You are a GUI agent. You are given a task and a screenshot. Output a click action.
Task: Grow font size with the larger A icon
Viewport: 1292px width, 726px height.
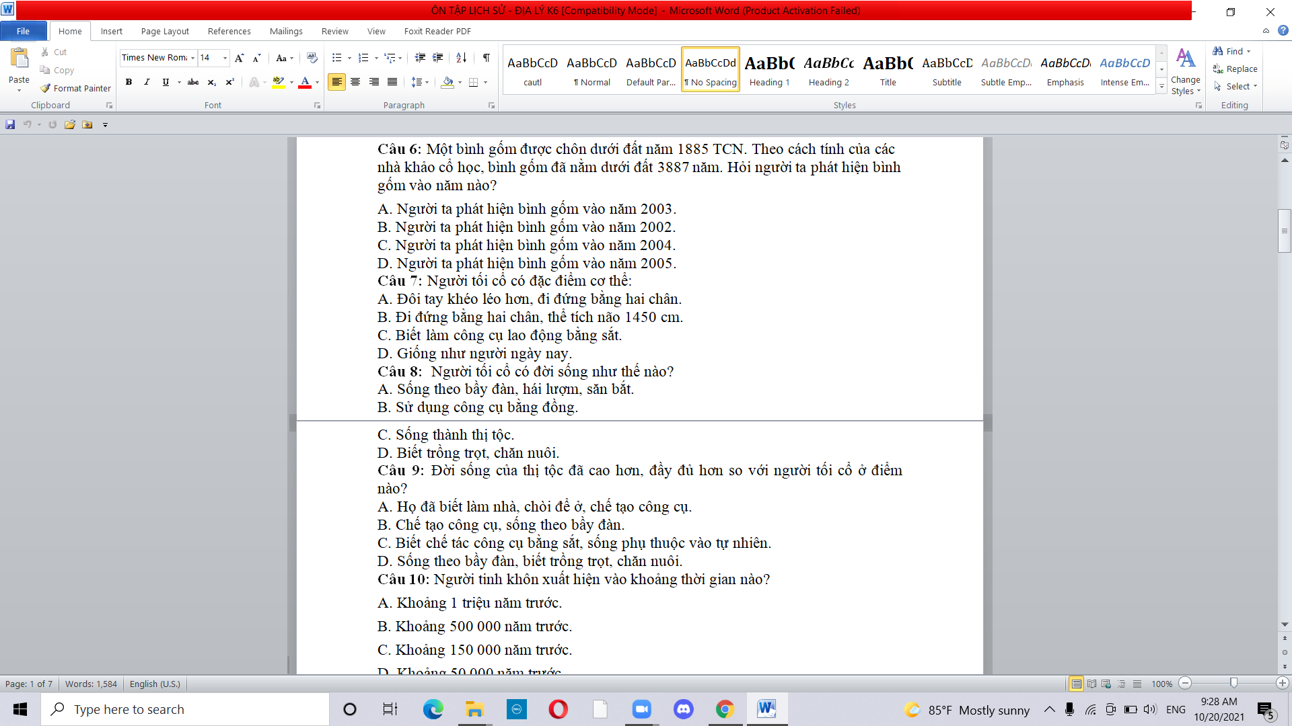pos(239,58)
